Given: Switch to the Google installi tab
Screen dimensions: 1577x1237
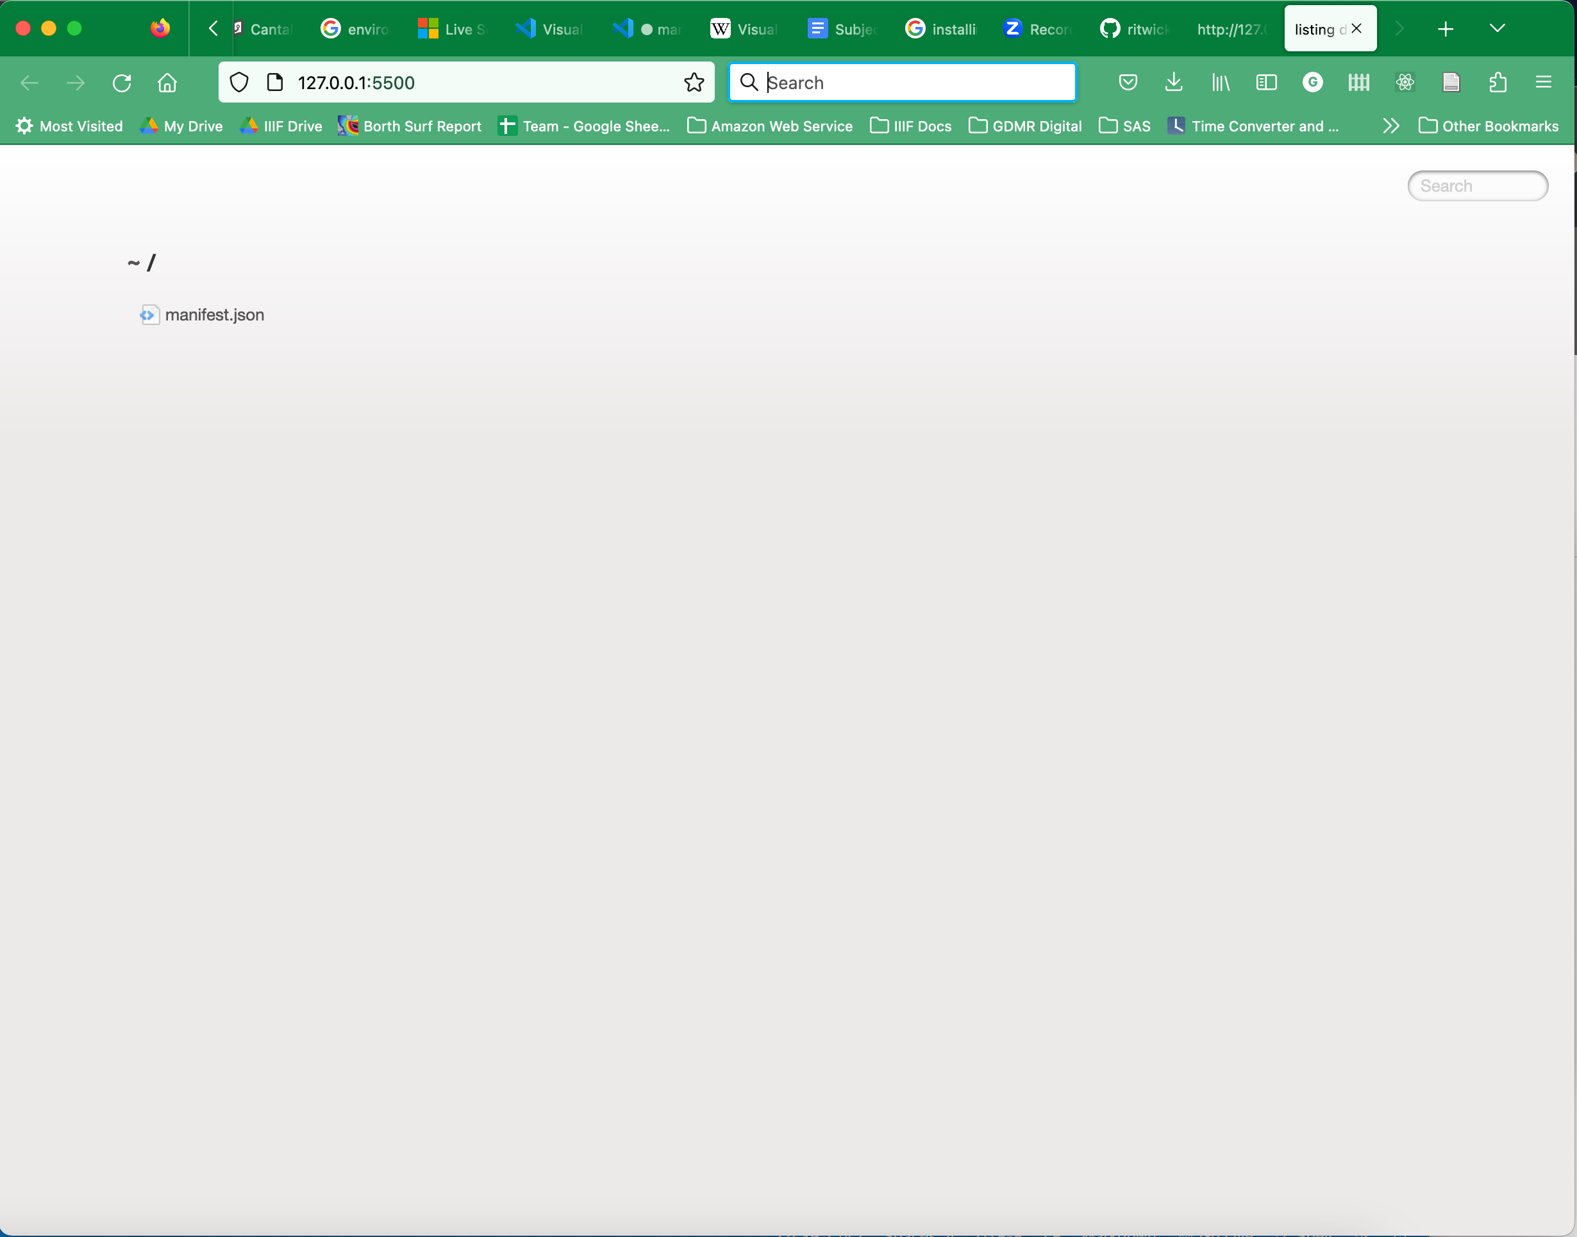Looking at the screenshot, I should [x=940, y=29].
